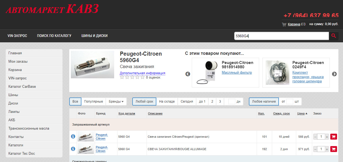Open Лампы in the sidebar
The width and height of the screenshot is (343, 162).
34,112
